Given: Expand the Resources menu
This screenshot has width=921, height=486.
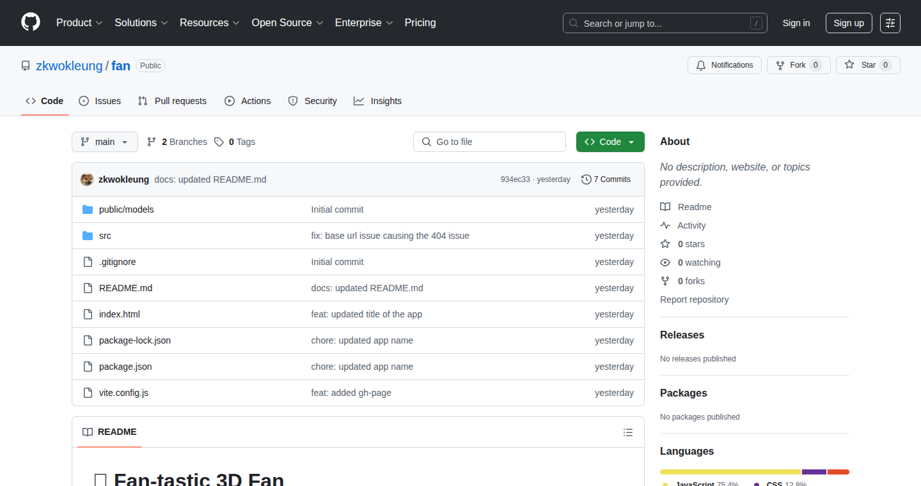Looking at the screenshot, I should 210,23.
